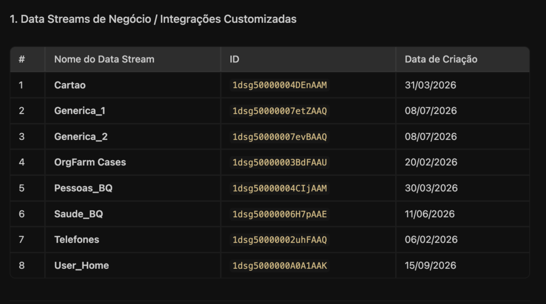Select the 'Generica_2' data stream name

(81, 137)
